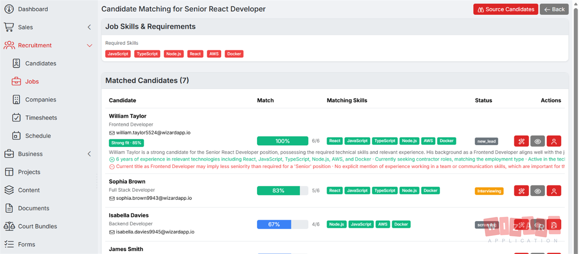
Task: Collapse the Recruitment menu chevron
Action: click(89, 45)
